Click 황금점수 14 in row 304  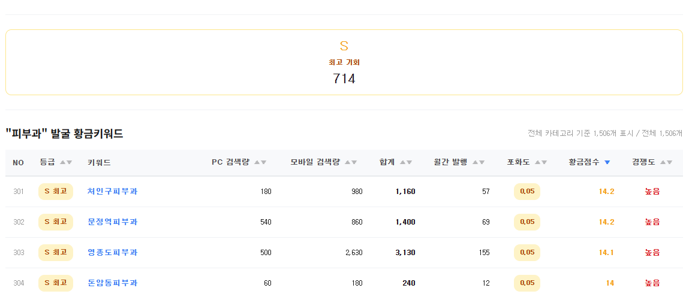click(610, 283)
